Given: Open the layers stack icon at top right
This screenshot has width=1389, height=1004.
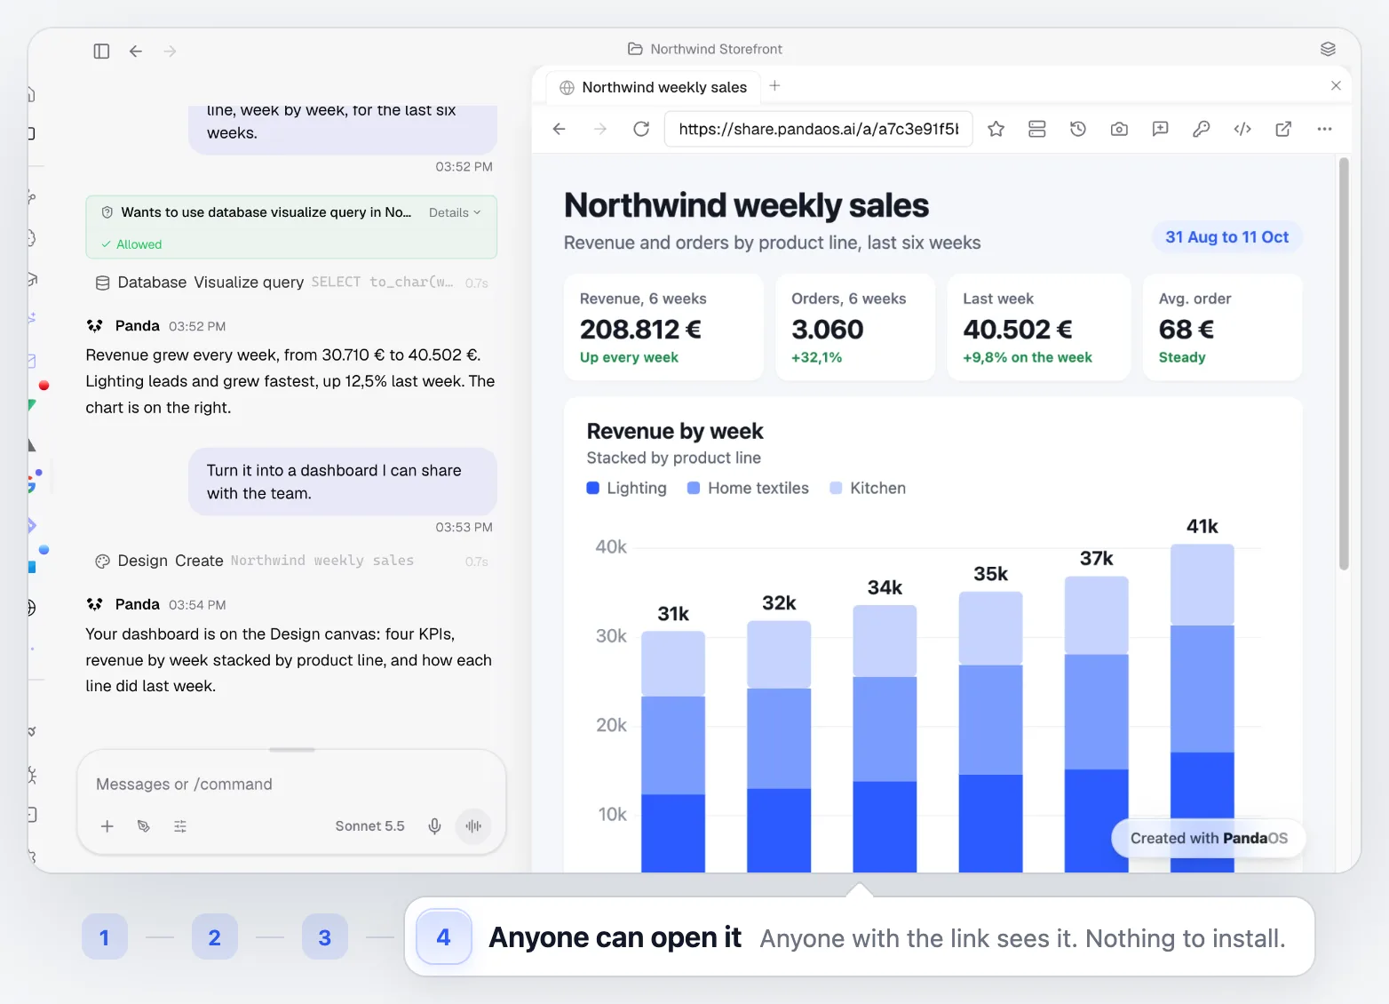Looking at the screenshot, I should (x=1328, y=49).
